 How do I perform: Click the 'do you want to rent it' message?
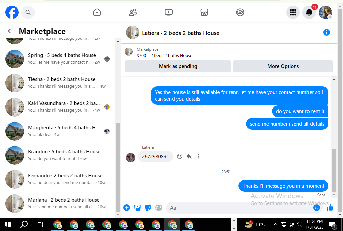(300, 111)
